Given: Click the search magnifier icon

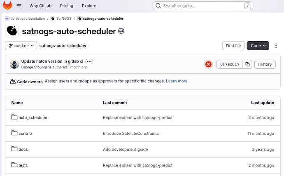Looking at the screenshot, I should (158, 6).
